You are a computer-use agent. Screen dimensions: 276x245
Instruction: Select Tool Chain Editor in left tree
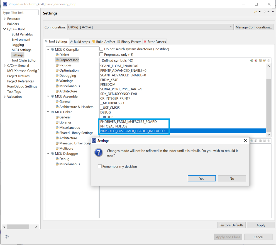coord(24,60)
